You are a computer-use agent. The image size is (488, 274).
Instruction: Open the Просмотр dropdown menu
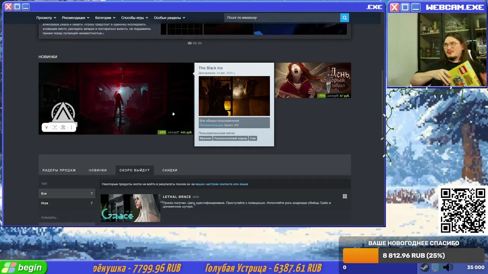tap(46, 18)
